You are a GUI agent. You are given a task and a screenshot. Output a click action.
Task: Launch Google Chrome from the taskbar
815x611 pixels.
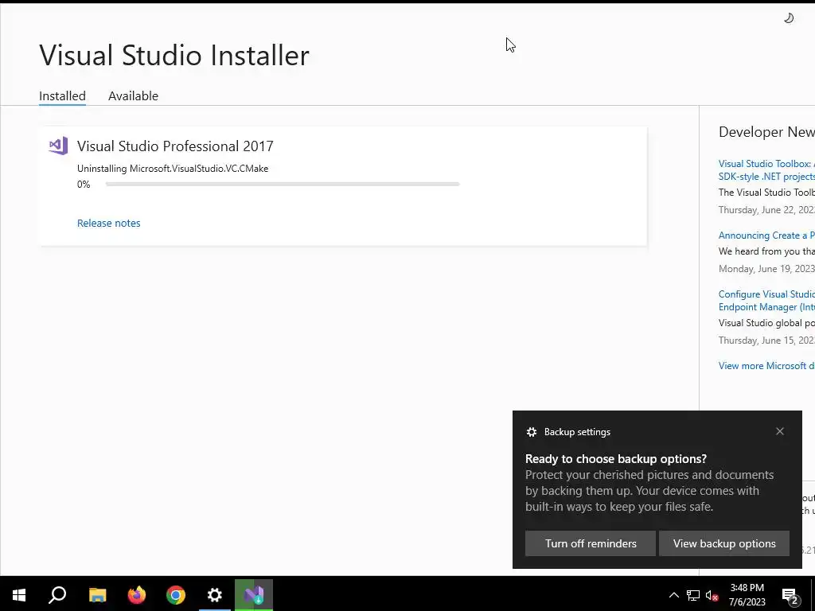point(176,595)
